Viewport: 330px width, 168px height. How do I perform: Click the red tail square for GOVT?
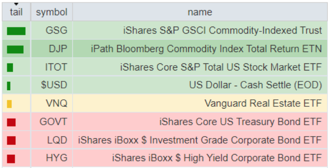(11, 122)
